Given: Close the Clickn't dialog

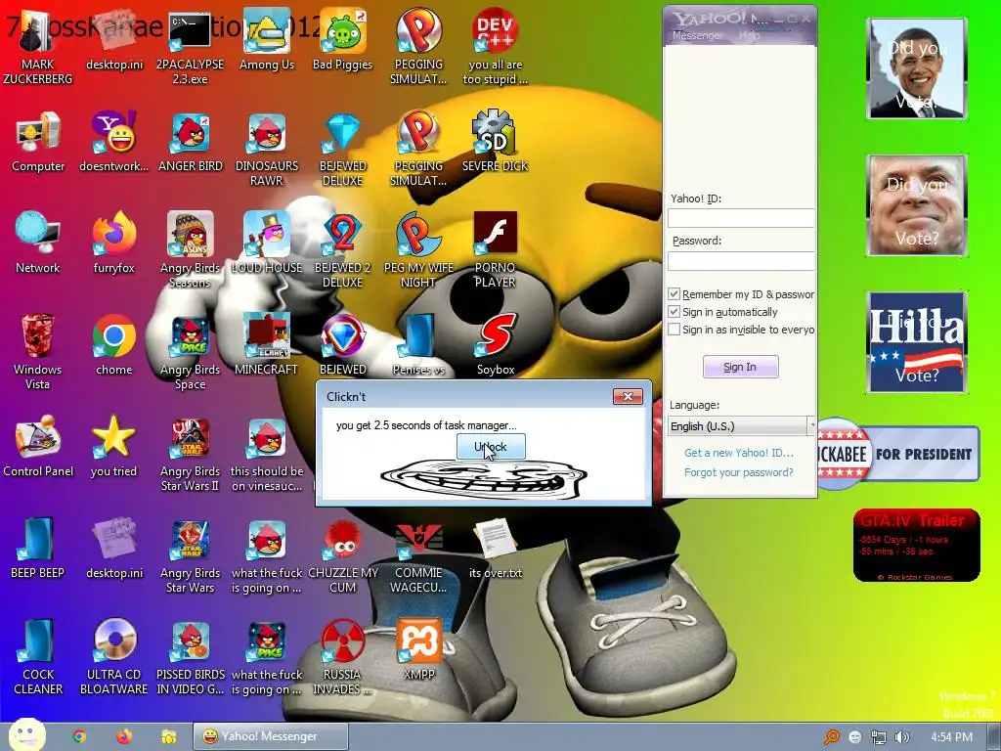Looking at the screenshot, I should pos(628,397).
